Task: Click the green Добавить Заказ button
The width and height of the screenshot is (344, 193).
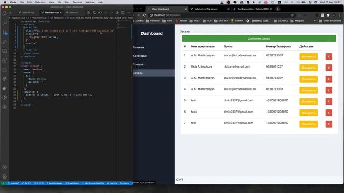Action: (x=259, y=39)
